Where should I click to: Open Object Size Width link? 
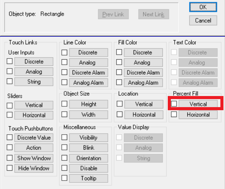[x=89, y=115]
